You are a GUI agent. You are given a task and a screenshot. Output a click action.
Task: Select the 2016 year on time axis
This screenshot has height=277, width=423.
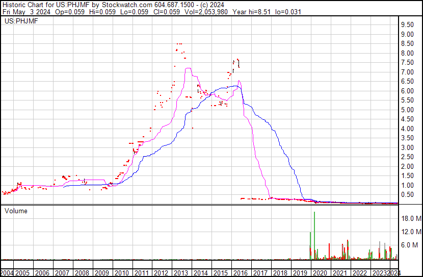(241, 273)
